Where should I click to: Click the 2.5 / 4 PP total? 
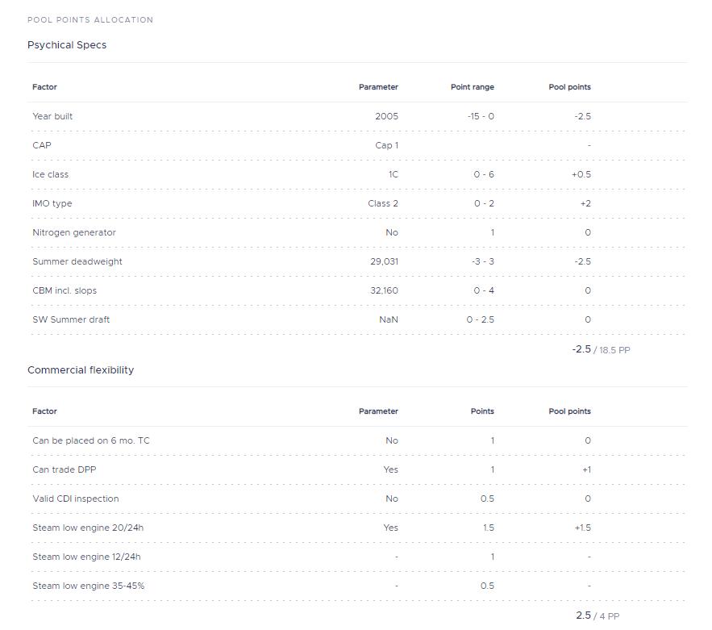click(597, 615)
